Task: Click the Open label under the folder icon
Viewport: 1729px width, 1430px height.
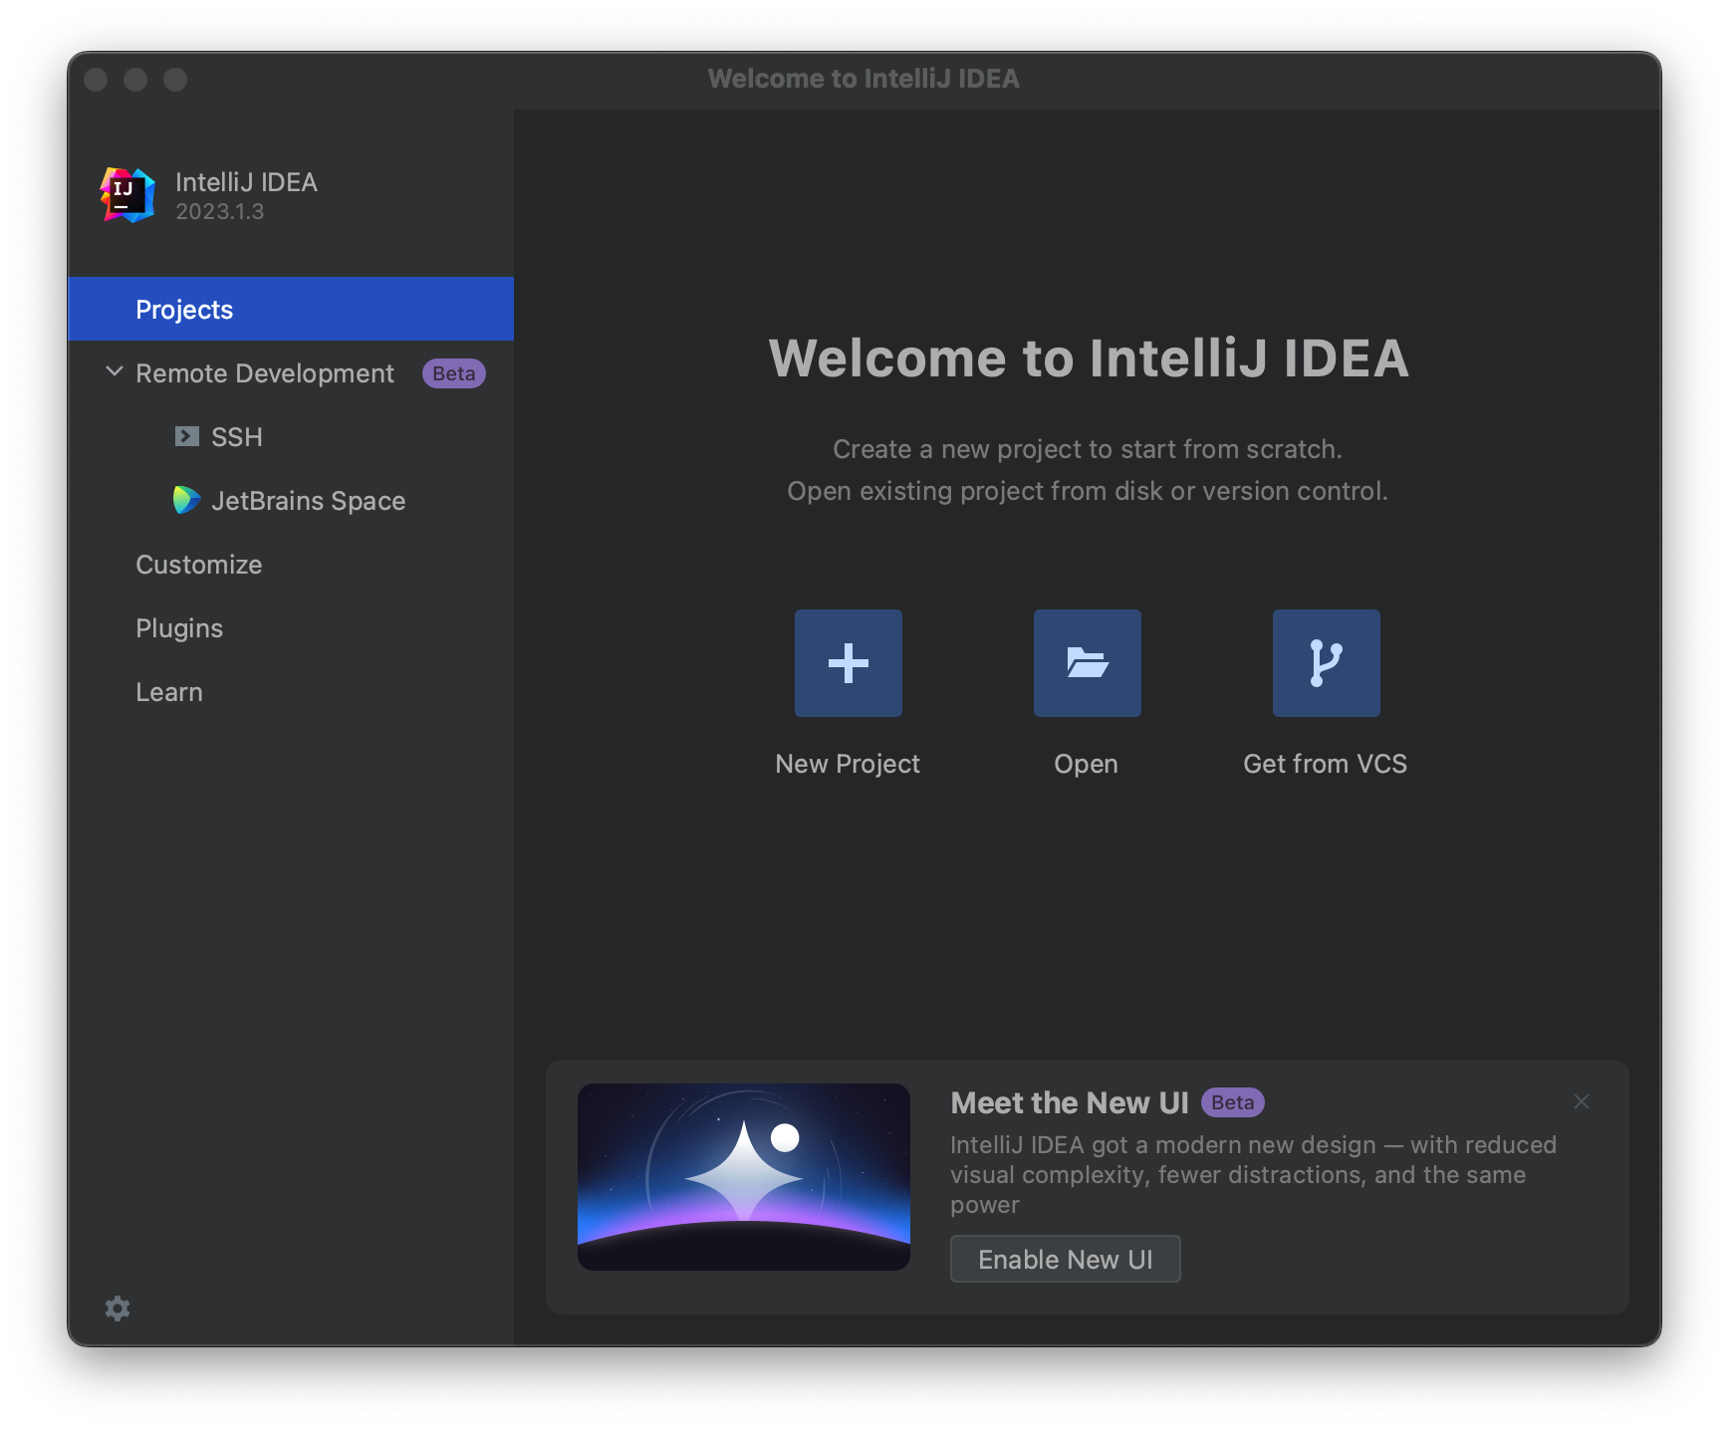Action: (1087, 764)
